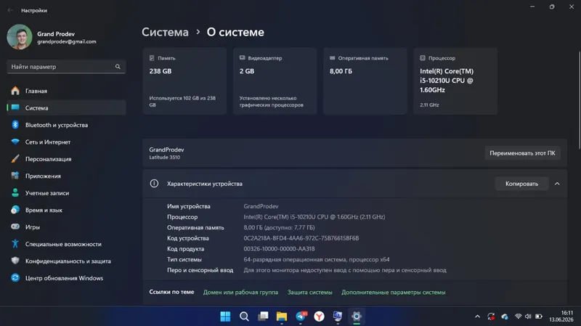The width and height of the screenshot is (581, 326).
Task: Open Защита системы link
Action: pyautogui.click(x=310, y=293)
